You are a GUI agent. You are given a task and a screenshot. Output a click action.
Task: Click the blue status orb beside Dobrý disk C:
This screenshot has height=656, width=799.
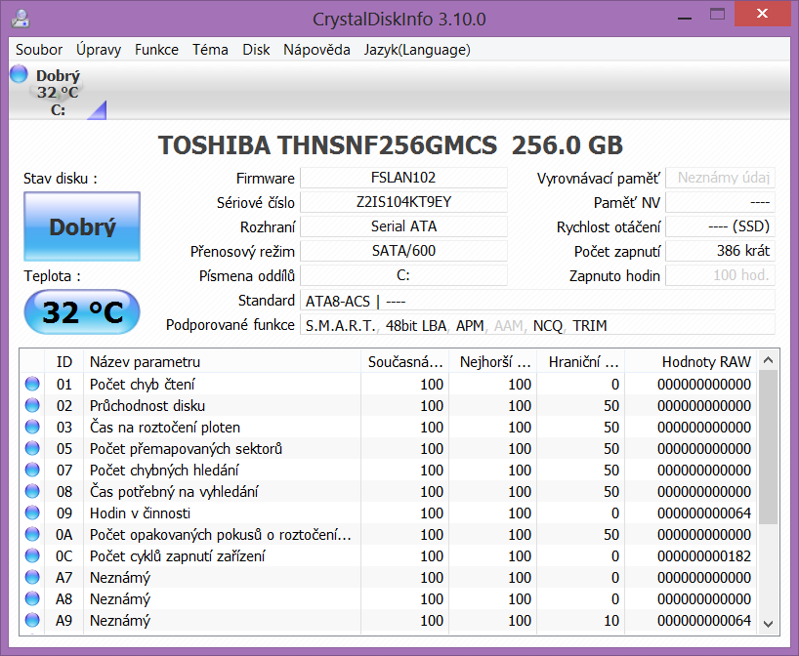[x=19, y=74]
